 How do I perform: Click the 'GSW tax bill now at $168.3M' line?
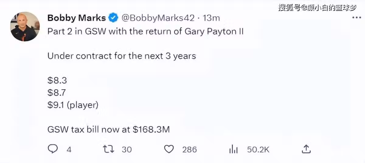[109, 130]
